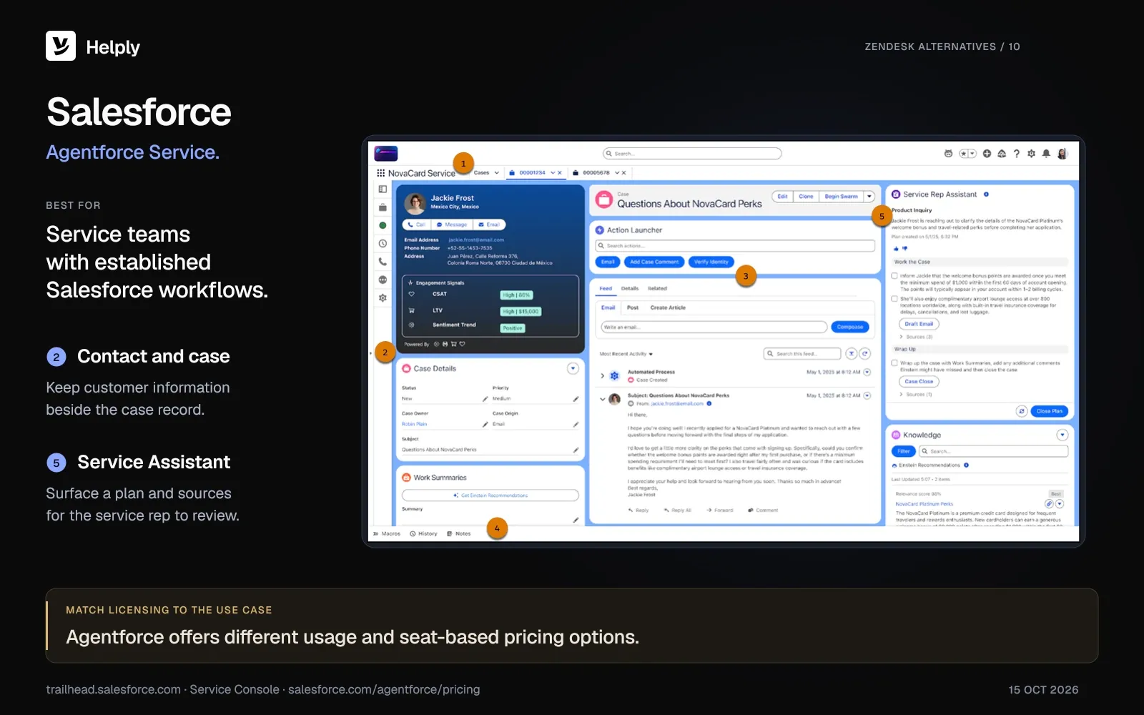Screen dimensions: 1144x715
Task: Expand the Automated Process feed item
Action: click(603, 375)
